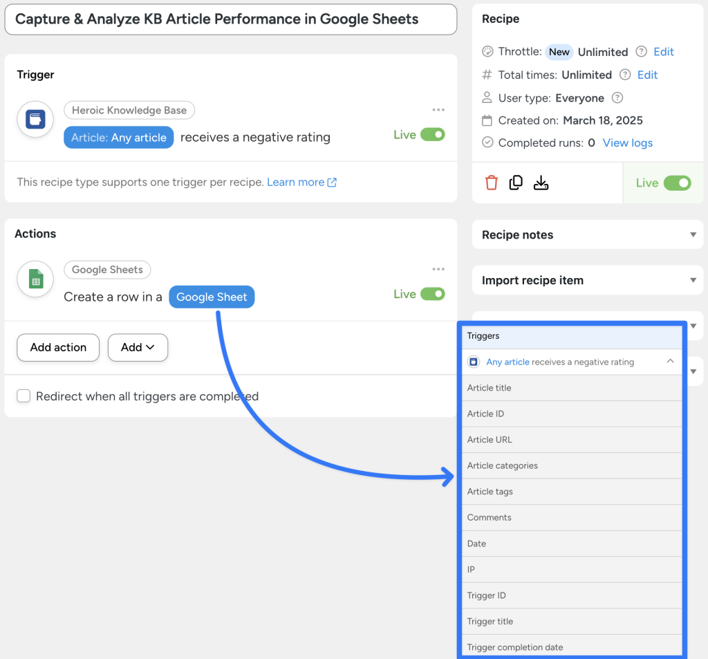Click the Google Sheets app icon
This screenshot has width=708, height=659.
coord(35,279)
